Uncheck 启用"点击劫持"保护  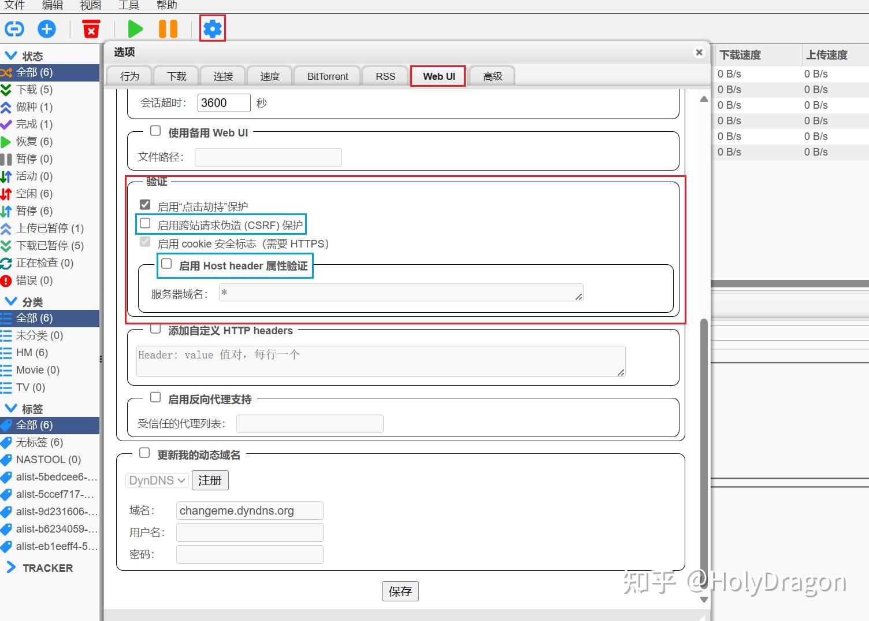[145, 204]
